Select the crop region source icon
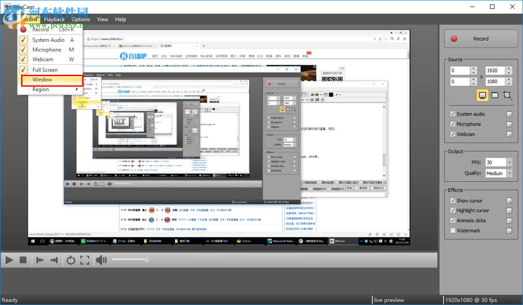This screenshot has height=305, width=523. click(x=507, y=95)
